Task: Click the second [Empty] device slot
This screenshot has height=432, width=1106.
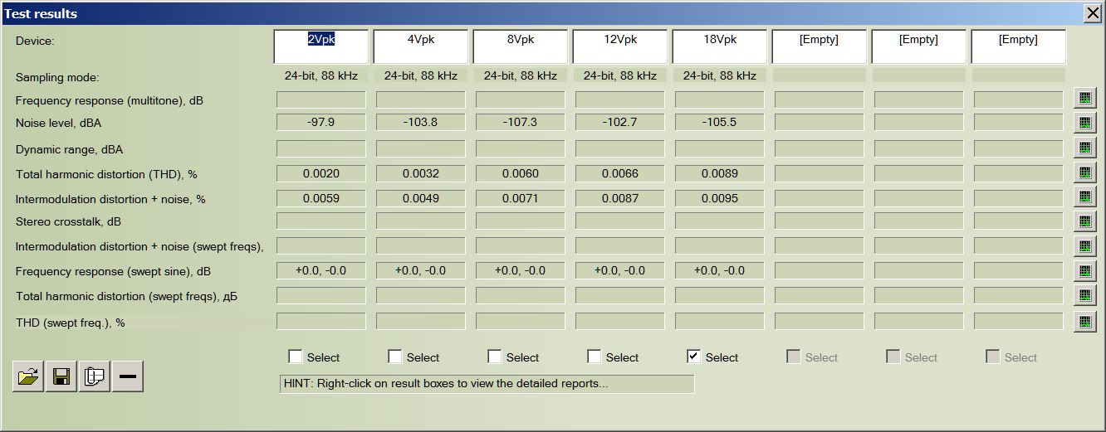Action: [x=919, y=46]
